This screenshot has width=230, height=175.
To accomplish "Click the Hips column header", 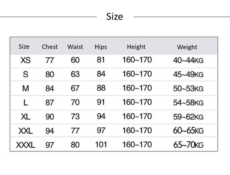I will pyautogui.click(x=101, y=47).
